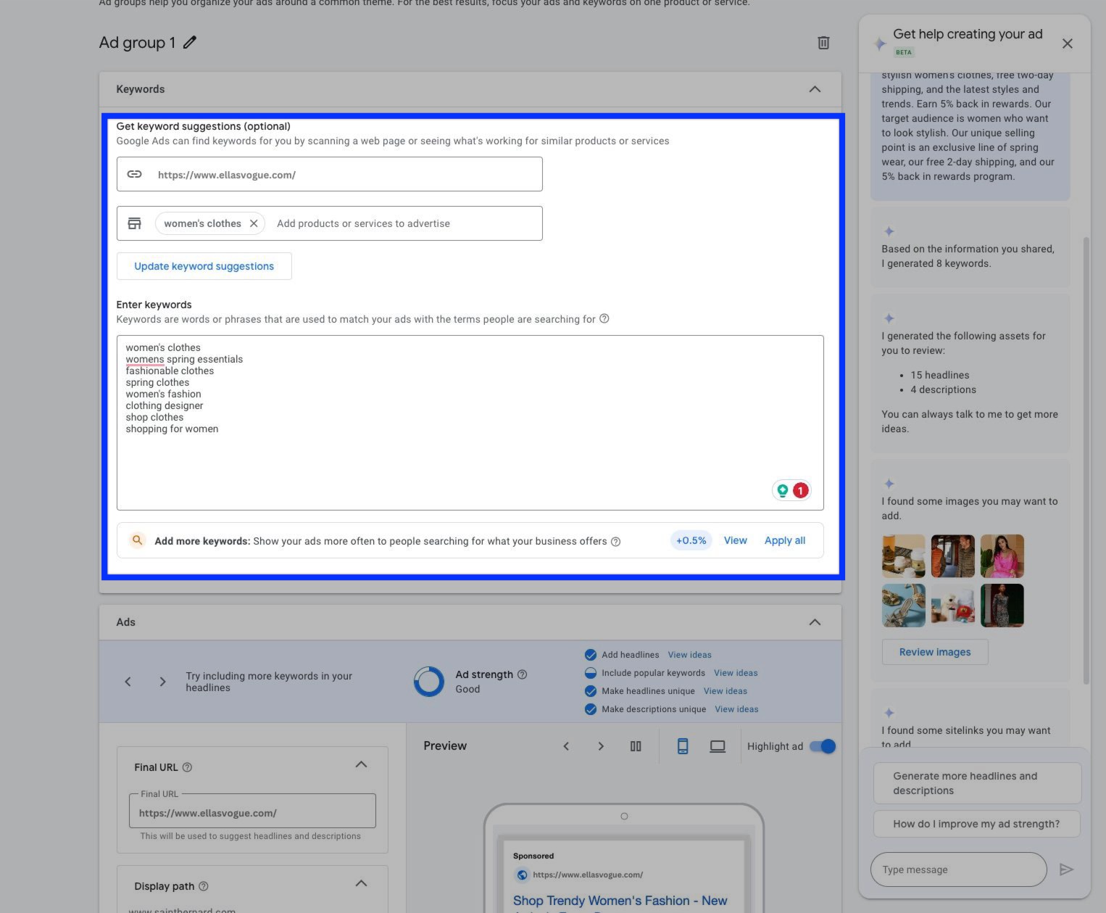
Task: Delete the ad group with the trash icon
Action: pyautogui.click(x=823, y=43)
